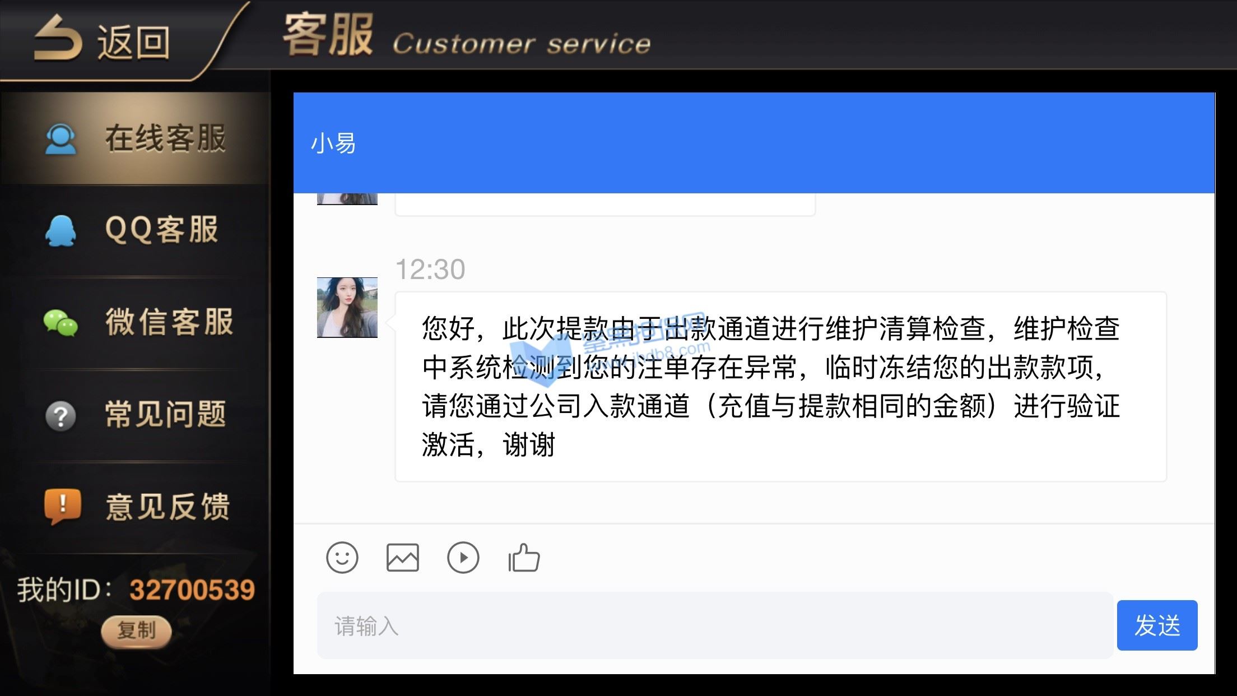Go to 常见问题 section
Image resolution: width=1237 pixels, height=696 pixels.
(135, 415)
